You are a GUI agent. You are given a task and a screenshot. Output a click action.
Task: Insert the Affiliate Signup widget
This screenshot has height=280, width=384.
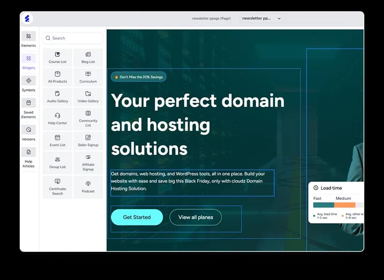coord(88,163)
